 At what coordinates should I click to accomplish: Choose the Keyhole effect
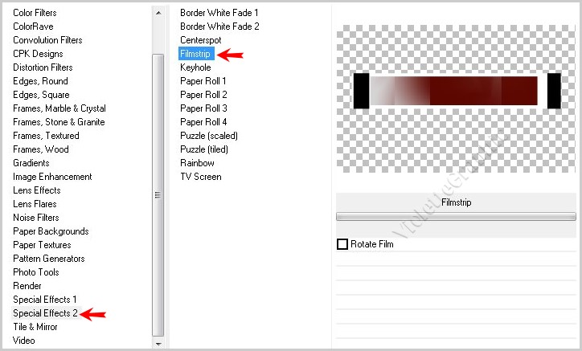[x=195, y=67]
